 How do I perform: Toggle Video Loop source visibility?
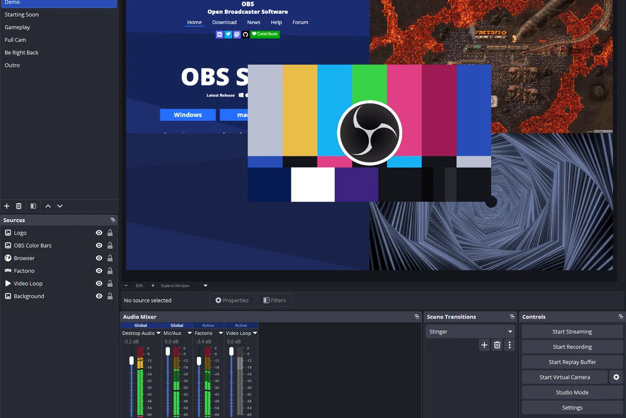[x=99, y=284]
